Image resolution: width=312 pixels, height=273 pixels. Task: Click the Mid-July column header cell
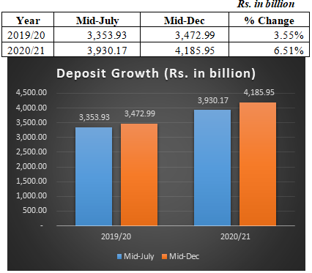pyautogui.click(x=97, y=20)
